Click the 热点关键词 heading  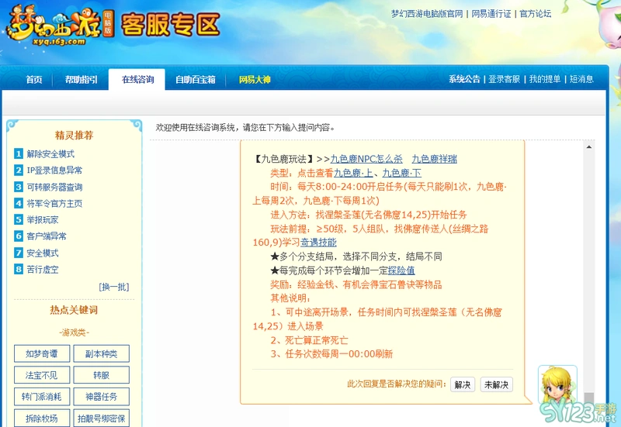(x=74, y=310)
